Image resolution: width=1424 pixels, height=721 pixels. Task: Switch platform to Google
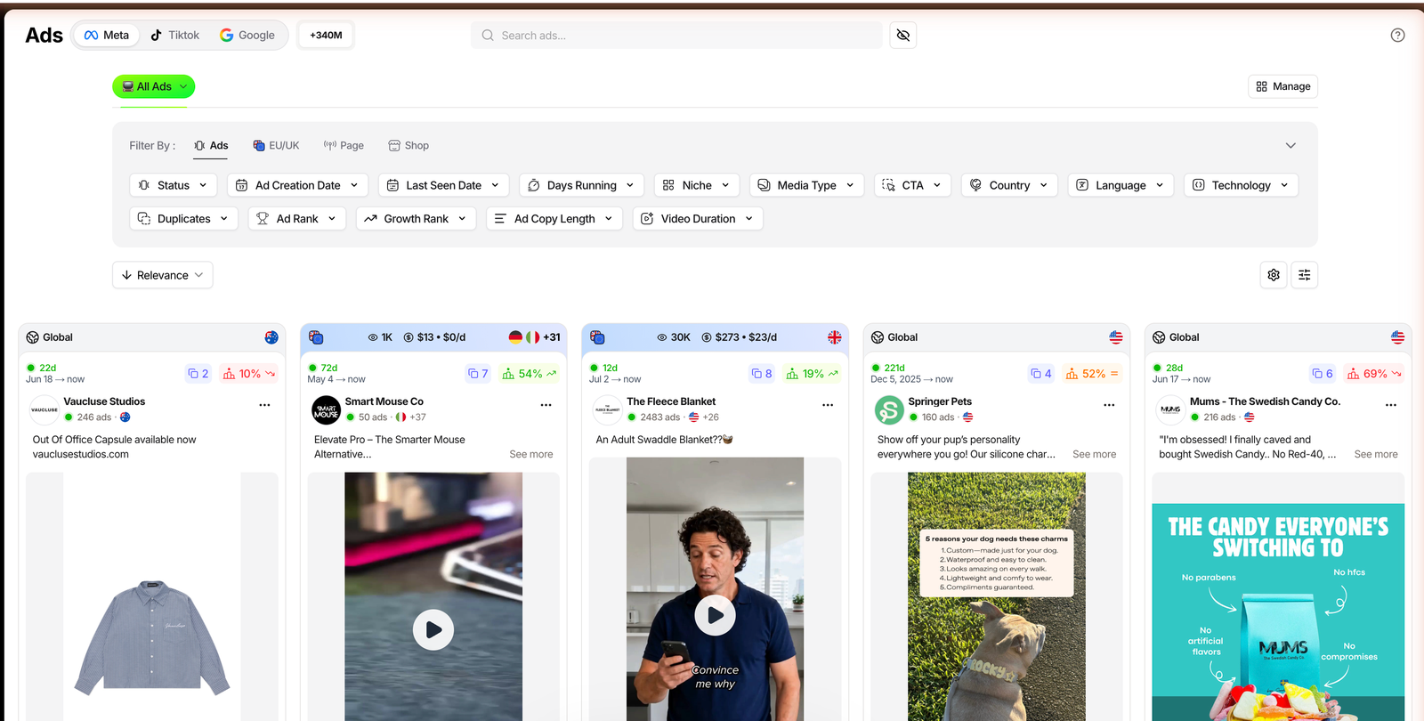(247, 36)
